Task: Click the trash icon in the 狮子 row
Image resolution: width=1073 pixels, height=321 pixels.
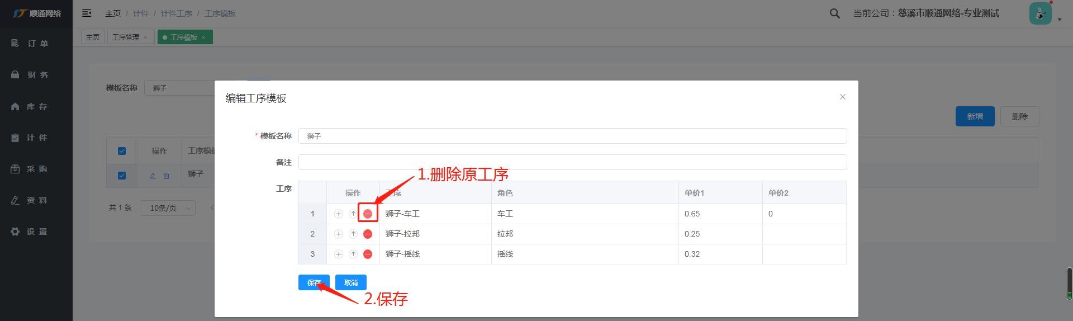Action: coord(166,176)
